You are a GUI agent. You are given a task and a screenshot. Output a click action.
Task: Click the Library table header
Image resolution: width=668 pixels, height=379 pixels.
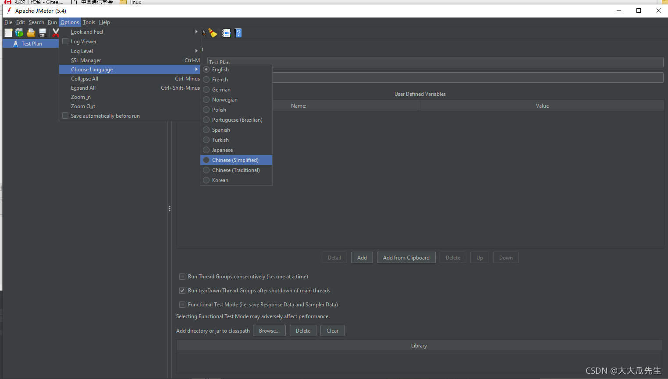419,346
